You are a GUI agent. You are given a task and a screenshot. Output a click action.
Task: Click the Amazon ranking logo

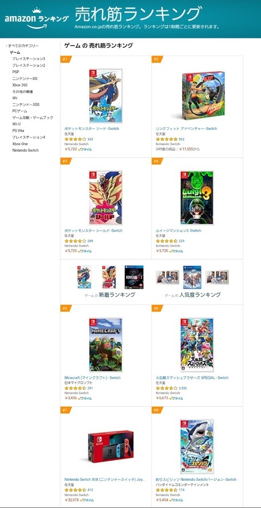coord(36,19)
